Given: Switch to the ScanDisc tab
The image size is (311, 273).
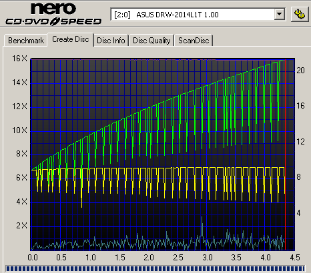Looking at the screenshot, I should click(194, 41).
